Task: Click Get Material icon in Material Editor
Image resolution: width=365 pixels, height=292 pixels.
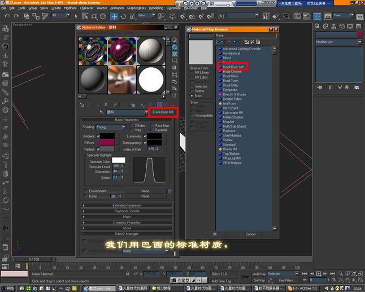Action: [82, 104]
